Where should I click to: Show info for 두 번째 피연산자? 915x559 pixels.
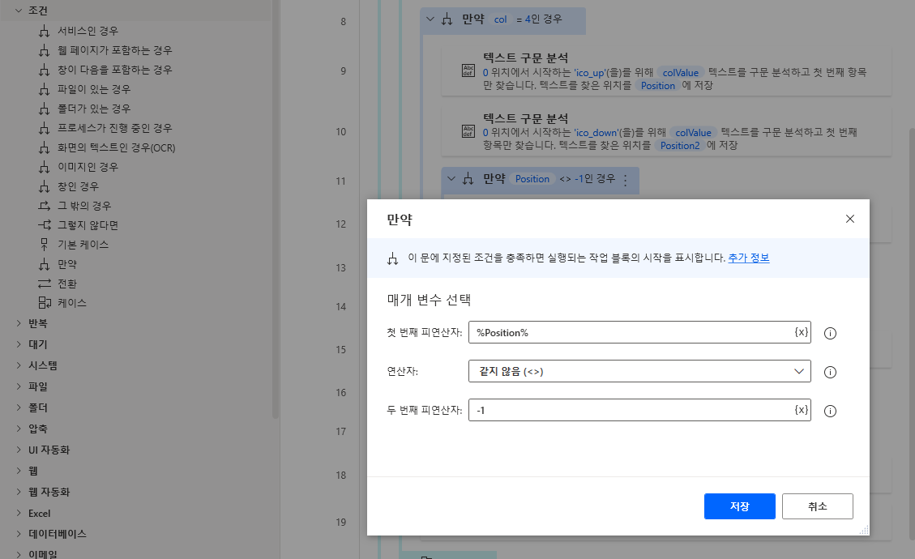pyautogui.click(x=830, y=412)
